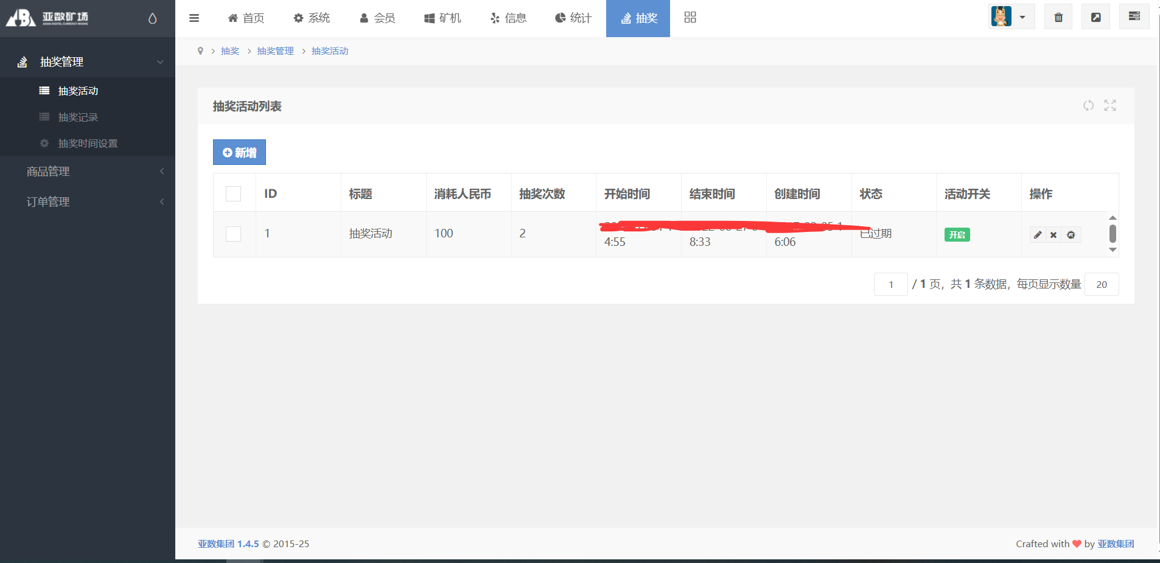Viewport: 1160px width, 563px height.
Task: Open the user avatar dropdown menu
Action: pos(1011,17)
